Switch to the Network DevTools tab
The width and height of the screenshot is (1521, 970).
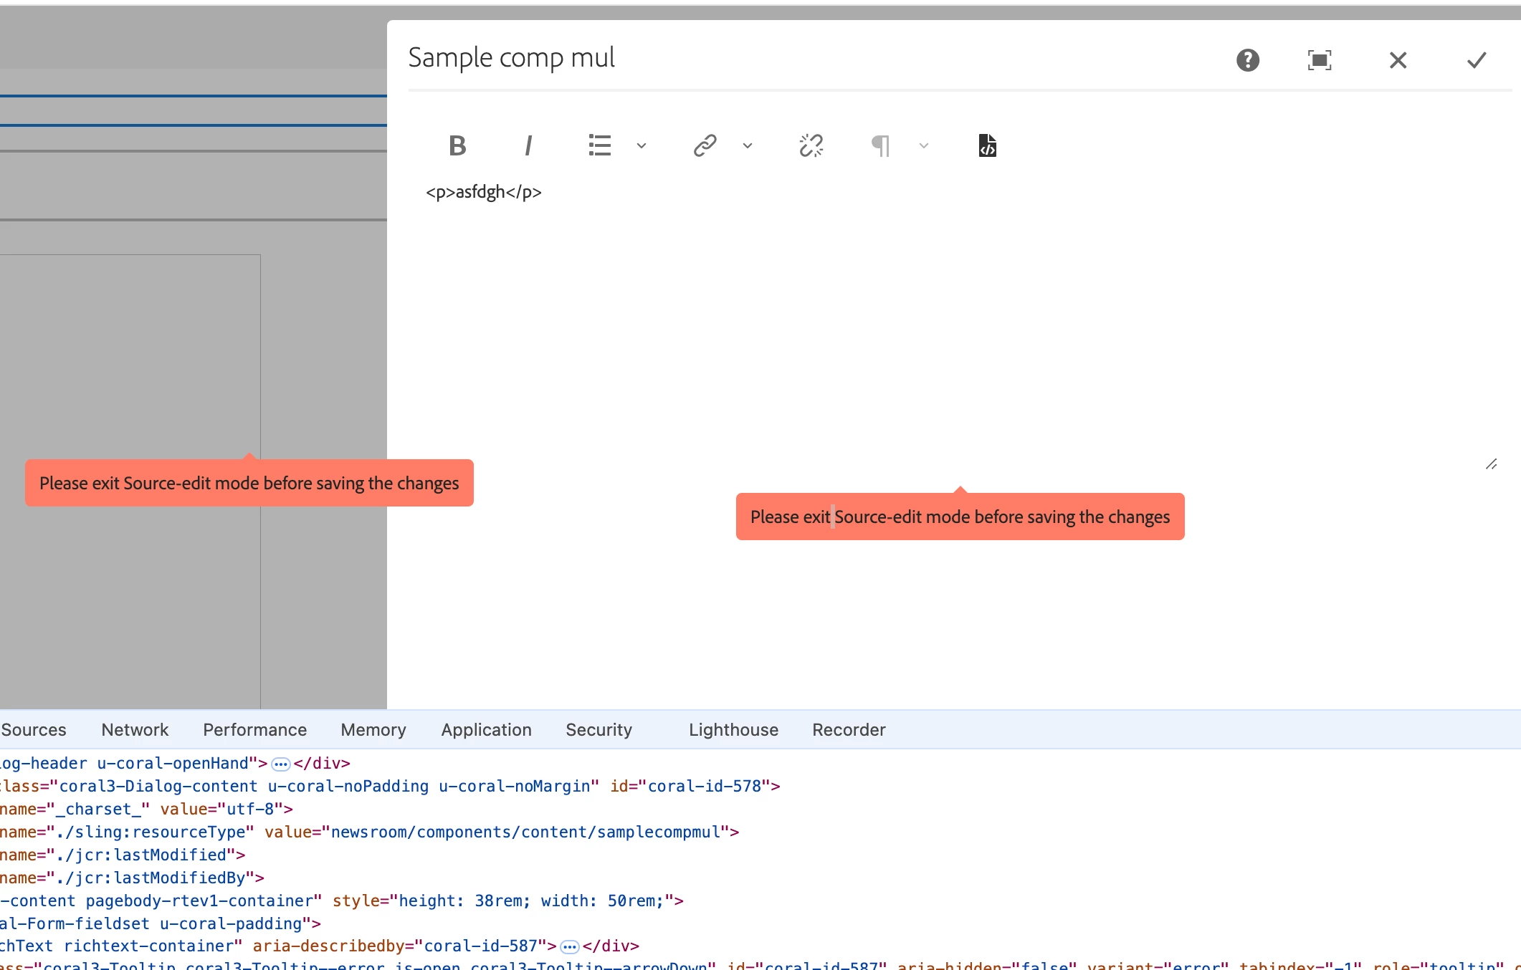(x=135, y=729)
